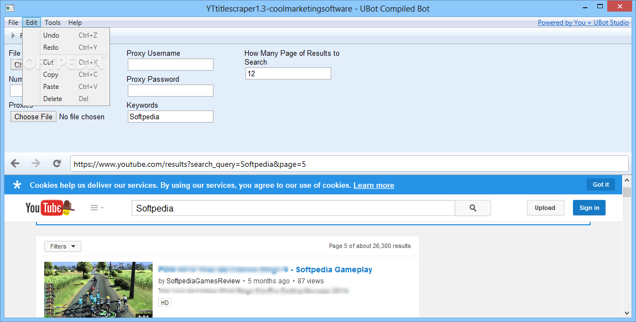The width and height of the screenshot is (636, 322).
Task: Click the YouTube logo
Action: tap(50, 208)
